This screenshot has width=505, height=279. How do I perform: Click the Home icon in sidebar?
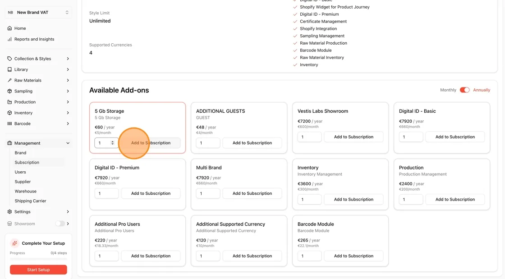[9, 28]
